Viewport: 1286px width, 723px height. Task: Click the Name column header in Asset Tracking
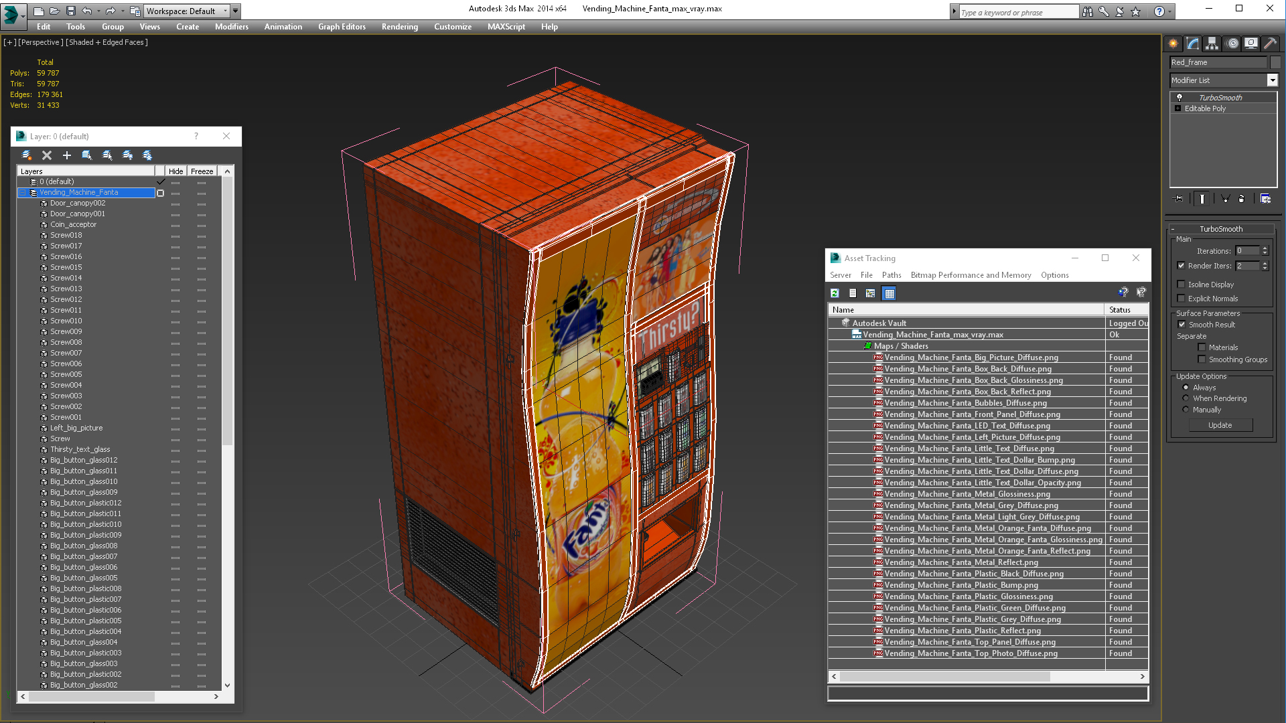click(967, 310)
